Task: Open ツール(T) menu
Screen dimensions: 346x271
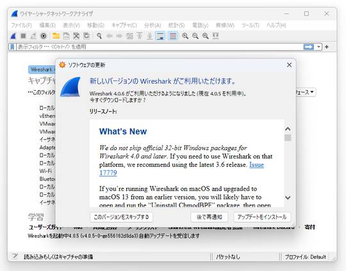Action: 251,26
